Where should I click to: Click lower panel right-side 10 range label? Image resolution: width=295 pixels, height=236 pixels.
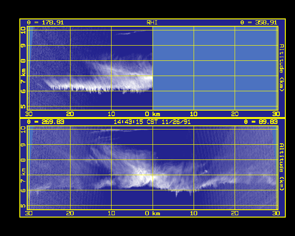194,213
